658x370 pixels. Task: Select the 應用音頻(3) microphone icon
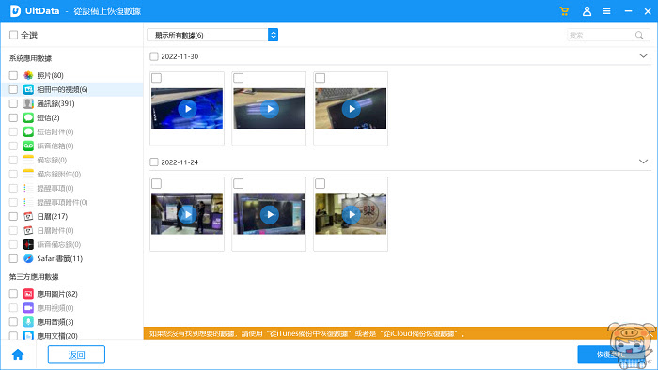point(28,322)
